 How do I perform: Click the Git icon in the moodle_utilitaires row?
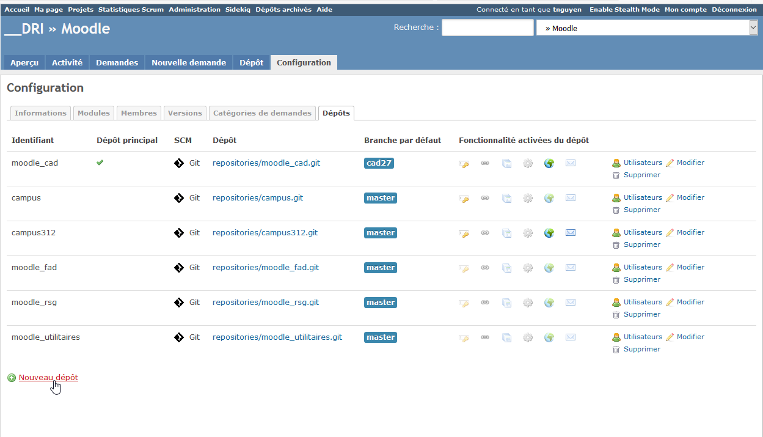pos(179,337)
